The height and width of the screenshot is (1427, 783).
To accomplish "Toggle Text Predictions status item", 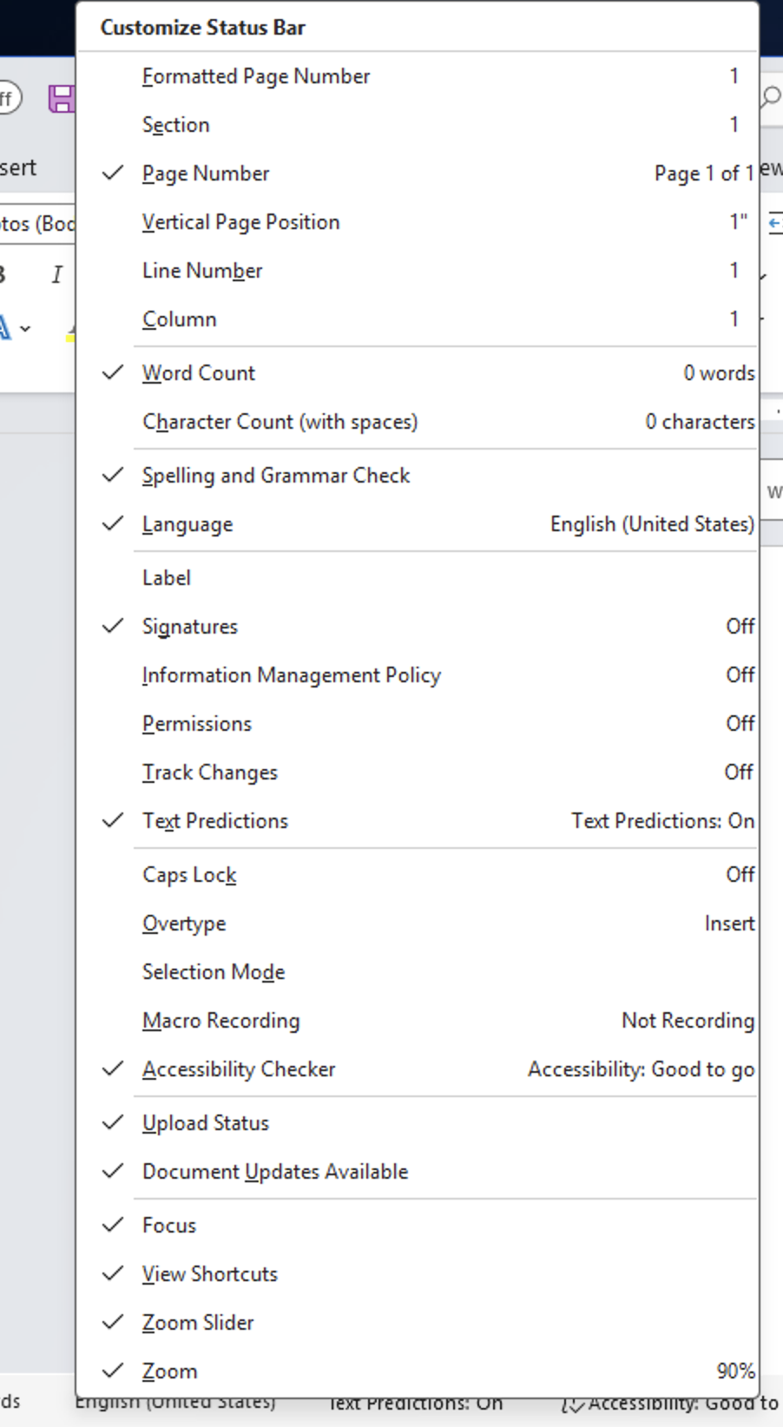I will (x=214, y=821).
